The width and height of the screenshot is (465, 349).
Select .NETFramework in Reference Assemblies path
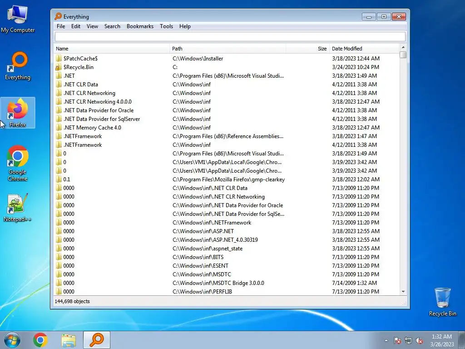83,136
